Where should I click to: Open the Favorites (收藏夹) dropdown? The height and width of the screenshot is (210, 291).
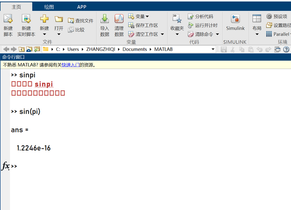click(177, 25)
